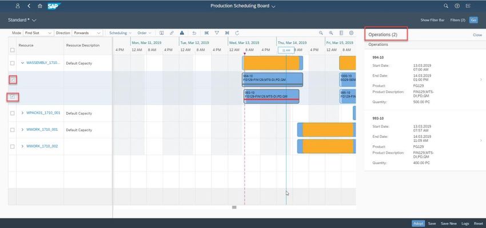Jump to last with double-right arrow icon
Viewport: 486px width, 228px height.
[x=227, y=33]
